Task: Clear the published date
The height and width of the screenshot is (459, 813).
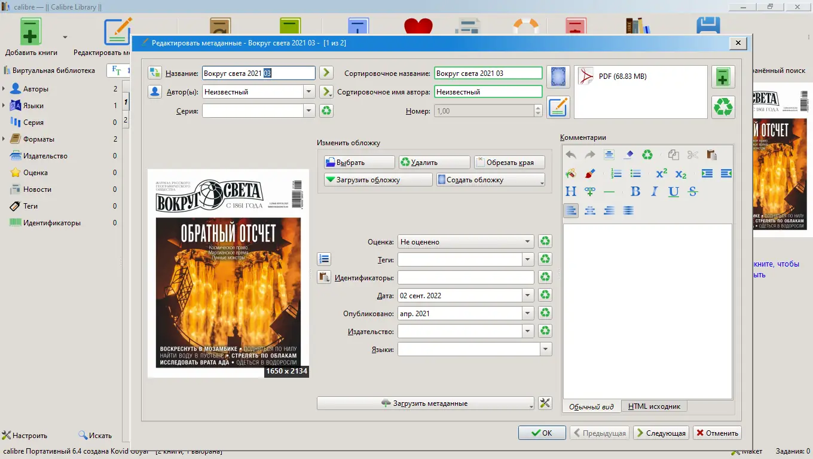Action: pos(545,313)
